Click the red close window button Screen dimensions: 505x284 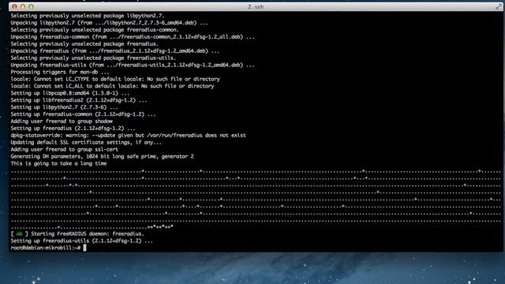[14, 6]
